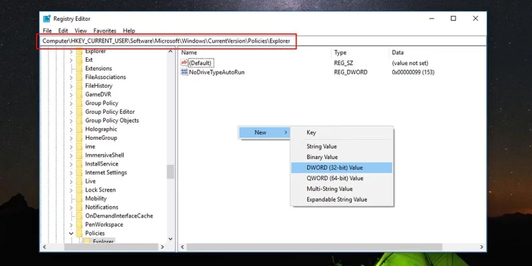Screen dimensions: 532x266
Task: Select the (Default) value name
Action: pyautogui.click(x=201, y=63)
